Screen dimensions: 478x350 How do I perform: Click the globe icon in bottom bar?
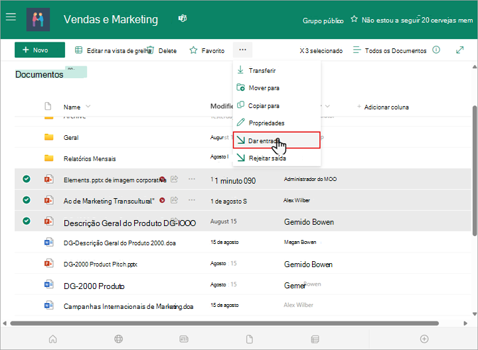point(119,339)
